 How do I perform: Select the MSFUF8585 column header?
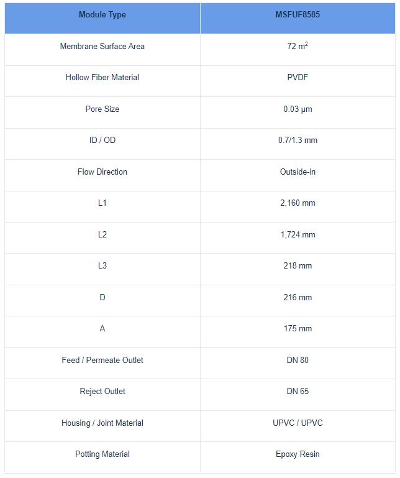tap(298, 18)
